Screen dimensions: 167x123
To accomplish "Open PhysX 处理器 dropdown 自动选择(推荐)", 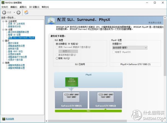I will [130, 48].
